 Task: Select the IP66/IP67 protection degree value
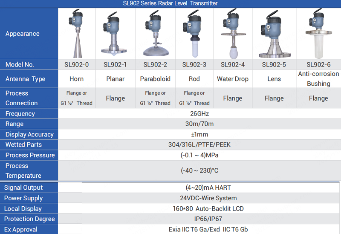[208, 219]
